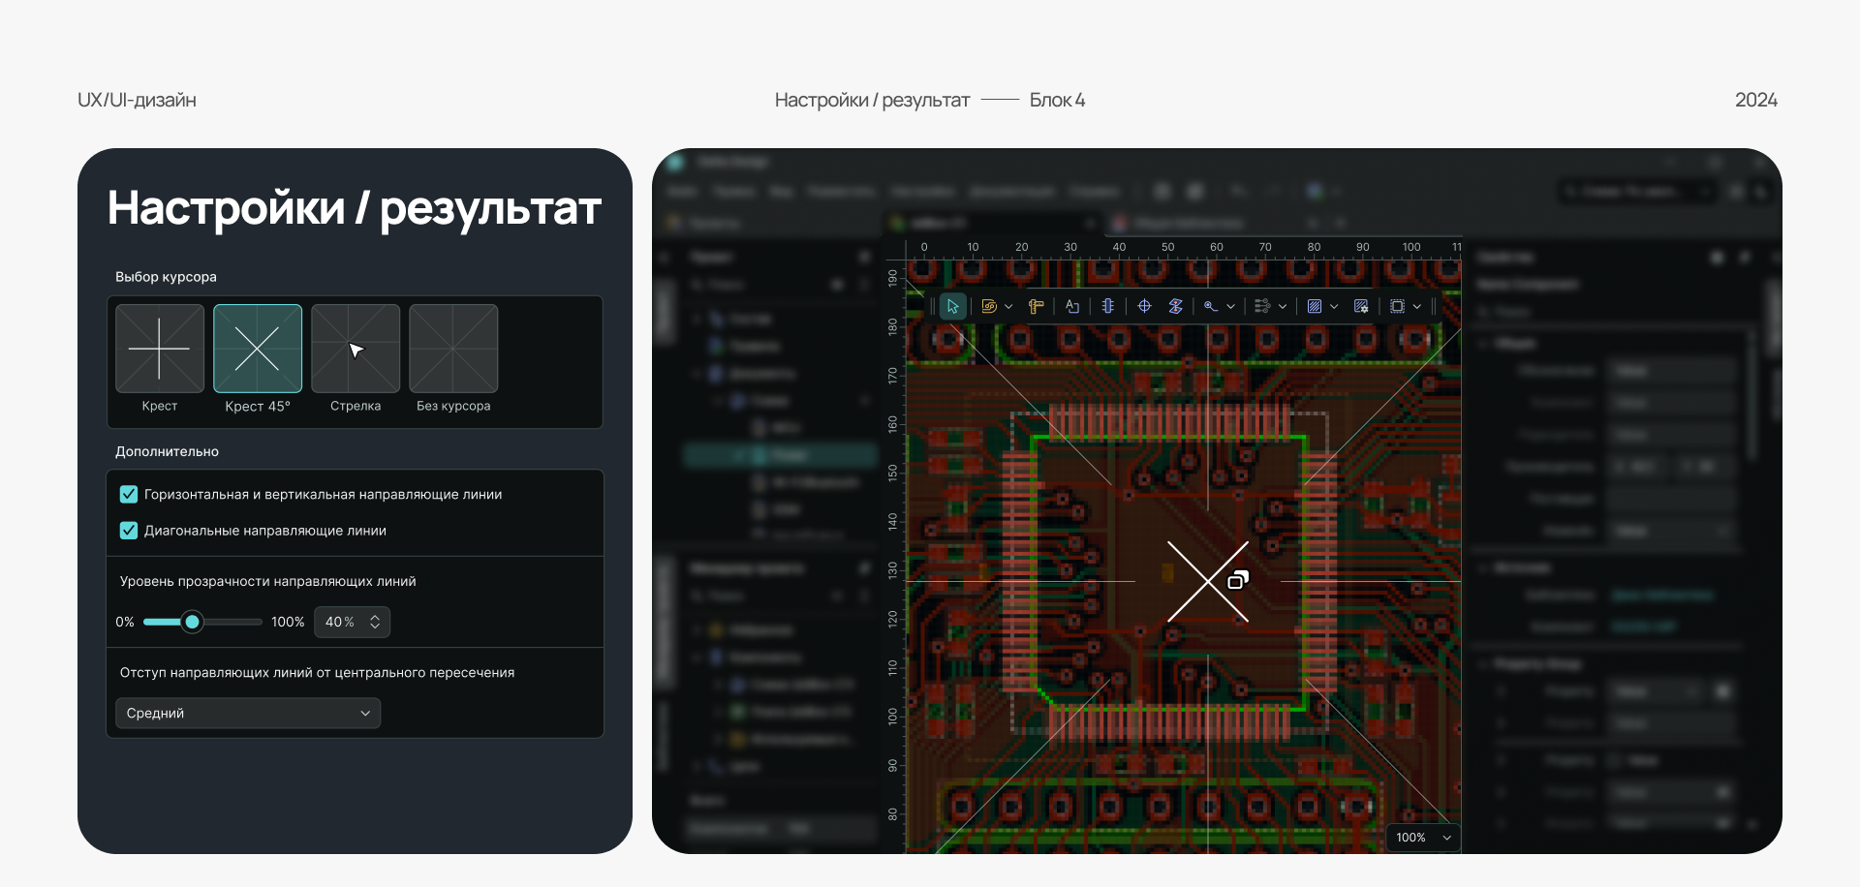Click the crosshair origin target tool

pos(1144,306)
